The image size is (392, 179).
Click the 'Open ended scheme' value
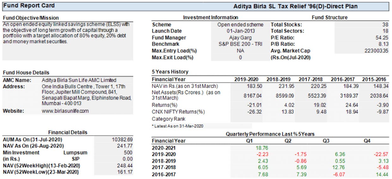[240, 24]
